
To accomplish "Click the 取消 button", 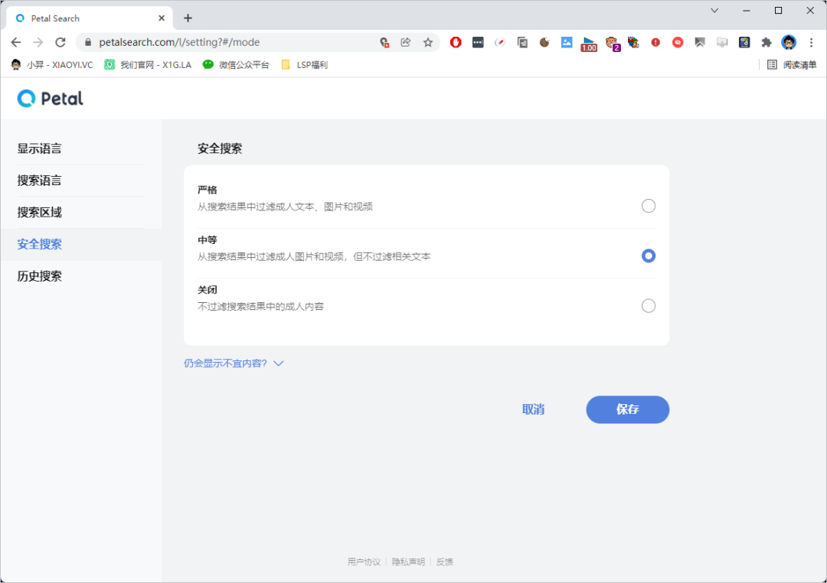I will pos(533,409).
